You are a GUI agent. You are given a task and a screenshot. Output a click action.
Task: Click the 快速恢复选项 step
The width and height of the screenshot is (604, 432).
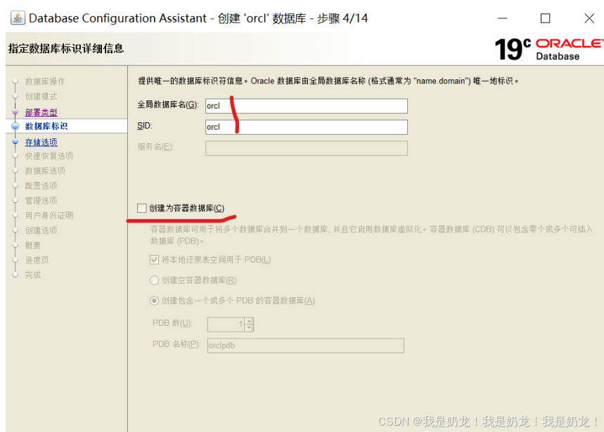point(49,156)
